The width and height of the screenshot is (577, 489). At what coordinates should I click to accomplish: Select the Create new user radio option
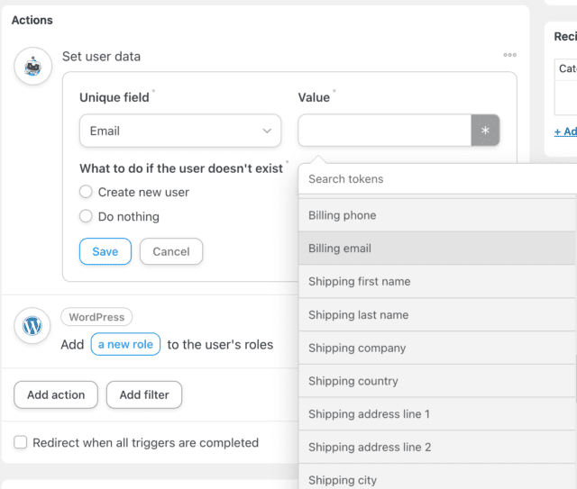(87, 192)
